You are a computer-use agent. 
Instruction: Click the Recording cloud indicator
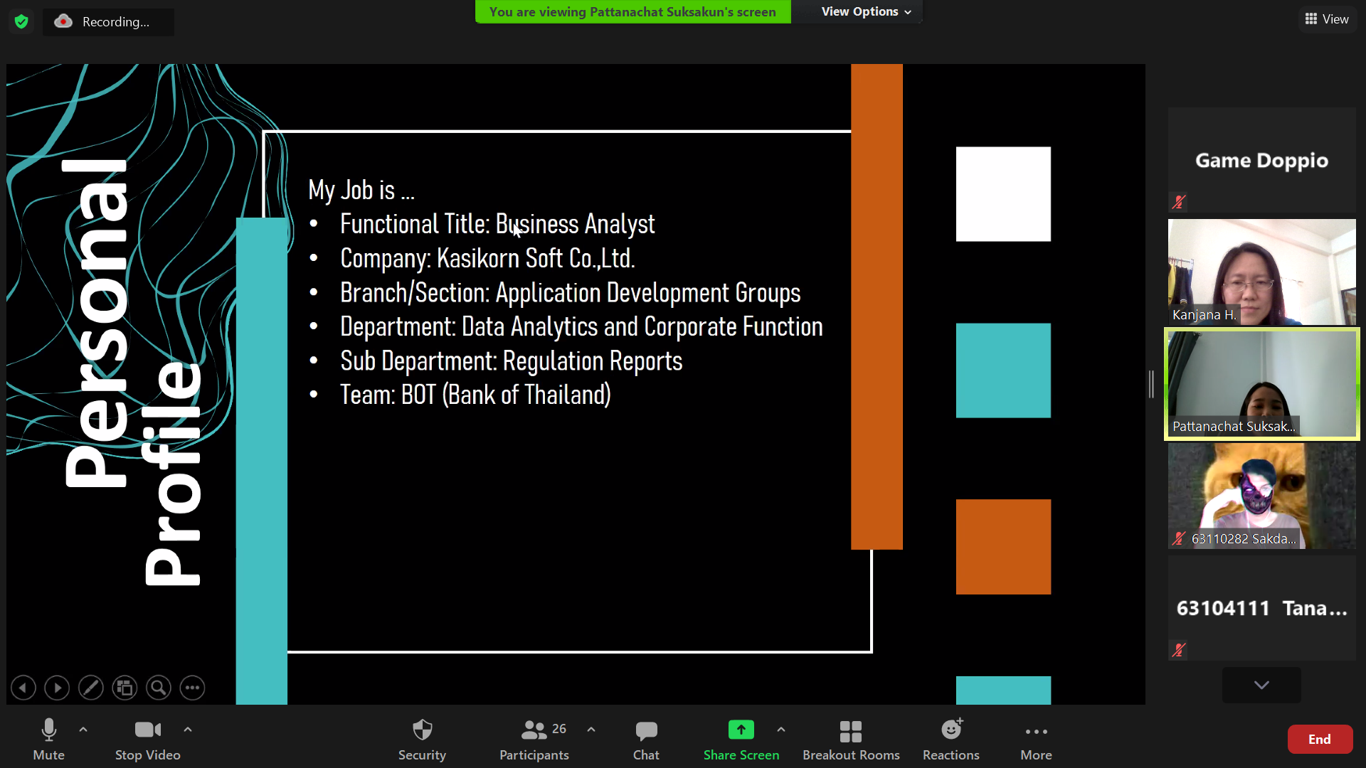pyautogui.click(x=108, y=21)
